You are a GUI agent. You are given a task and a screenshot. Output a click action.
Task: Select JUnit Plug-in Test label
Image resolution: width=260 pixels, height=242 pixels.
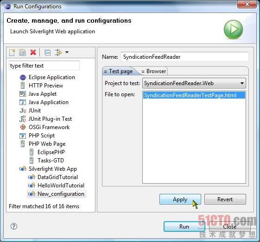[x=50, y=119]
